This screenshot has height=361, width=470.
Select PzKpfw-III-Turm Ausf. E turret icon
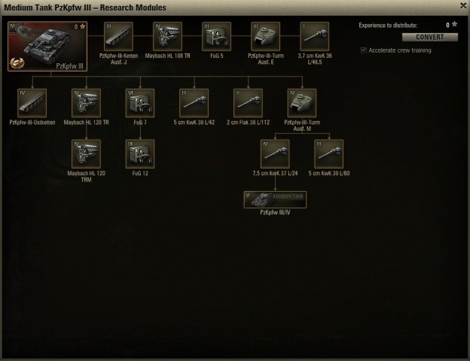(x=265, y=36)
